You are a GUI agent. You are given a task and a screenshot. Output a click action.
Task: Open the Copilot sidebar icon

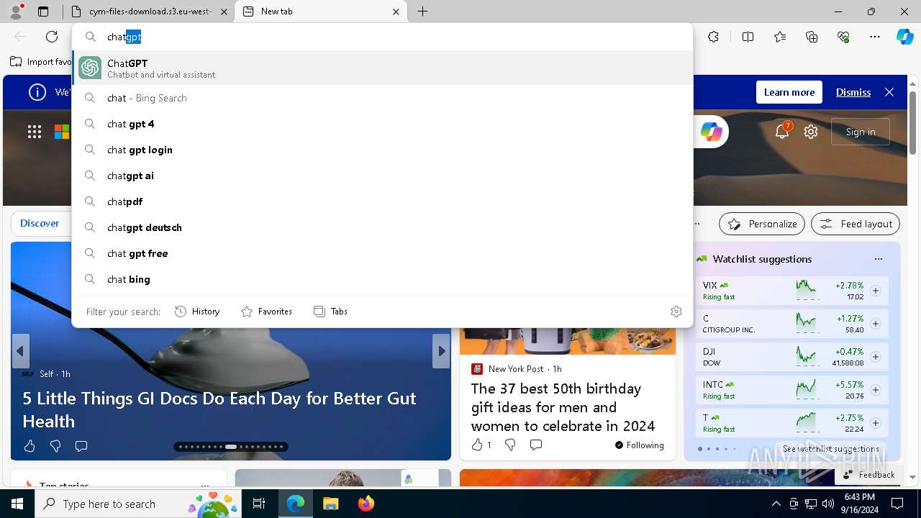[x=904, y=37]
